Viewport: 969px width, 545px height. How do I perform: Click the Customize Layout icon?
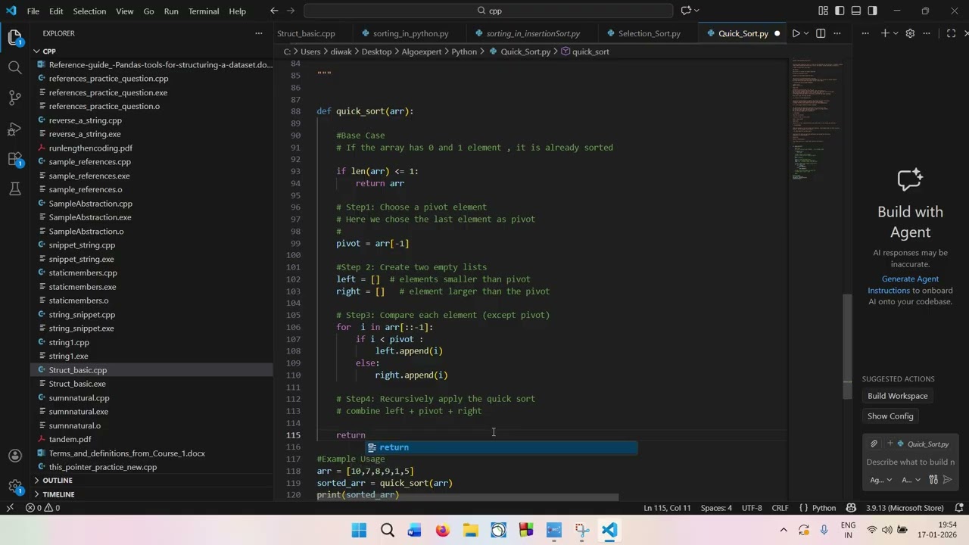tap(823, 11)
